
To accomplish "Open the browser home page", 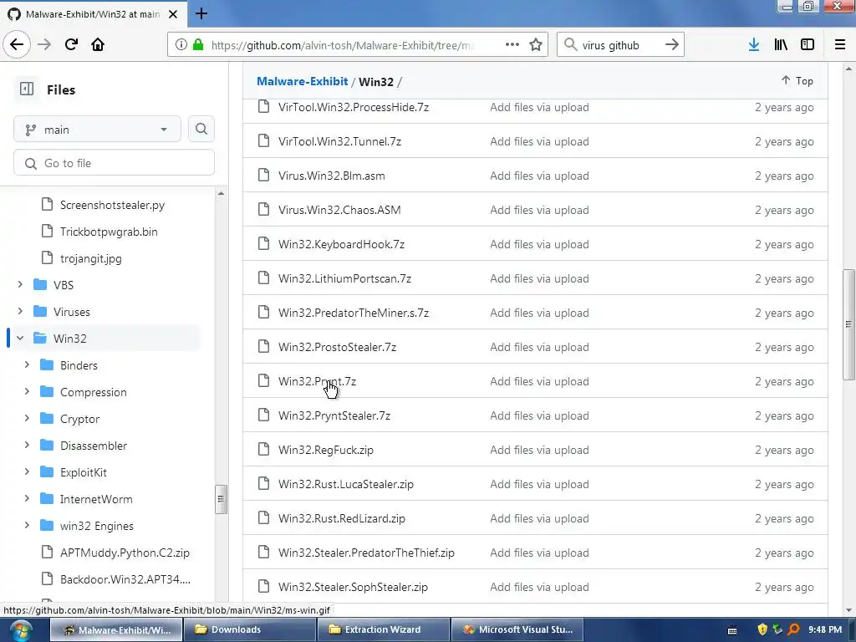I will coord(98,44).
